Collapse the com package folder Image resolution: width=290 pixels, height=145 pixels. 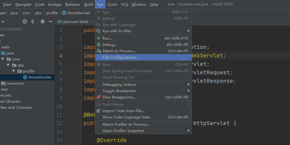[x=3, y=59]
